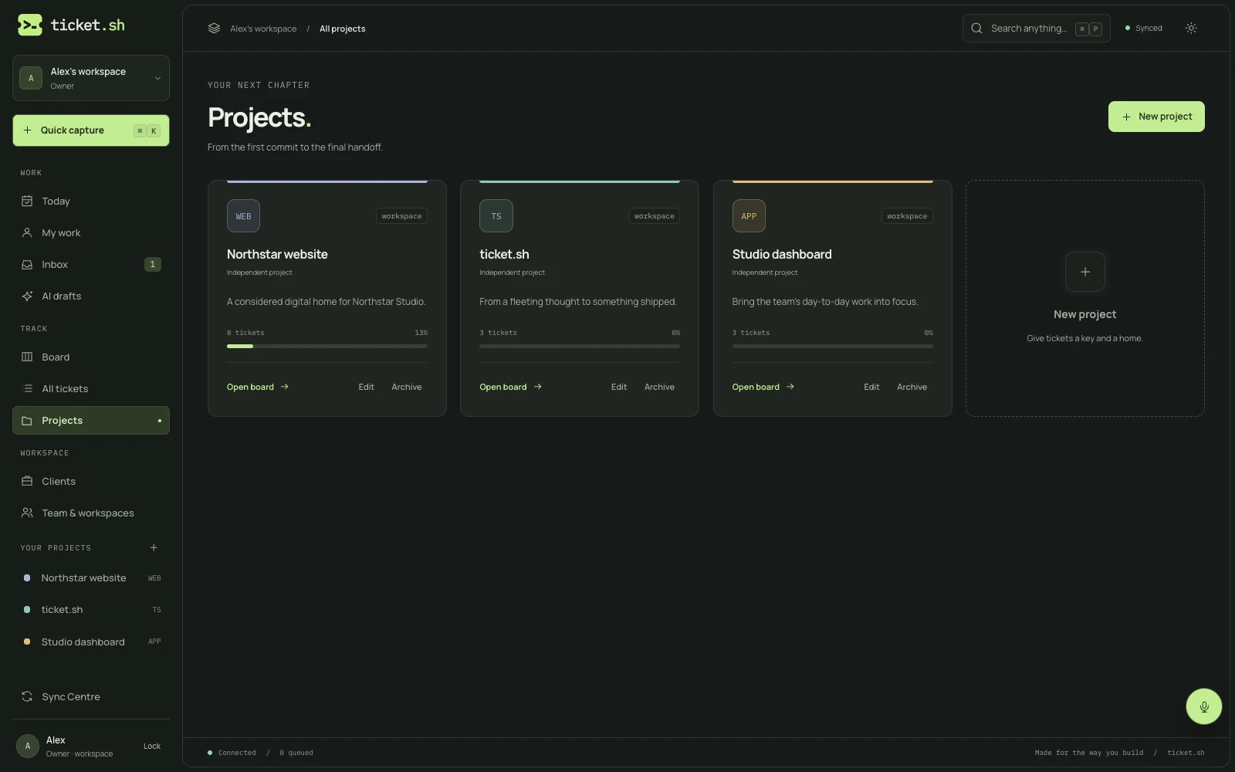
Task: Click the Studio dashboard card title
Action: 782,254
